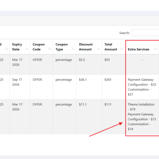This screenshot has height=159, width=159.
Task: Click the Extra Services column header
Action: point(142,47)
